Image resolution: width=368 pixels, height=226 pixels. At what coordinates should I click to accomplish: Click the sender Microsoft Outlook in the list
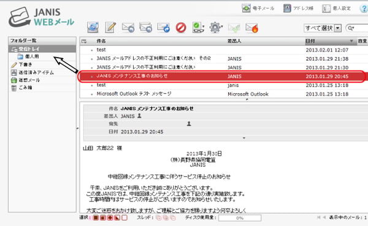tap(248, 94)
